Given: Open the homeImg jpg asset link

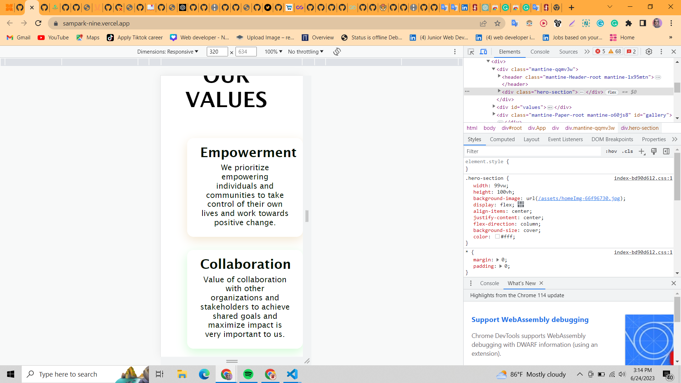Looking at the screenshot, I should click(x=580, y=198).
